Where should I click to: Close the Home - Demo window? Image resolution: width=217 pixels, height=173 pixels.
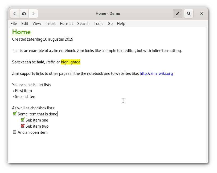(x=202, y=14)
